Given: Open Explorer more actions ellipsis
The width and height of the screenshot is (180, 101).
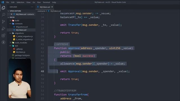Looking at the screenshot, I should [32, 7].
